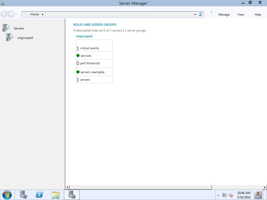Open File Explorer from the taskbar

point(56,195)
